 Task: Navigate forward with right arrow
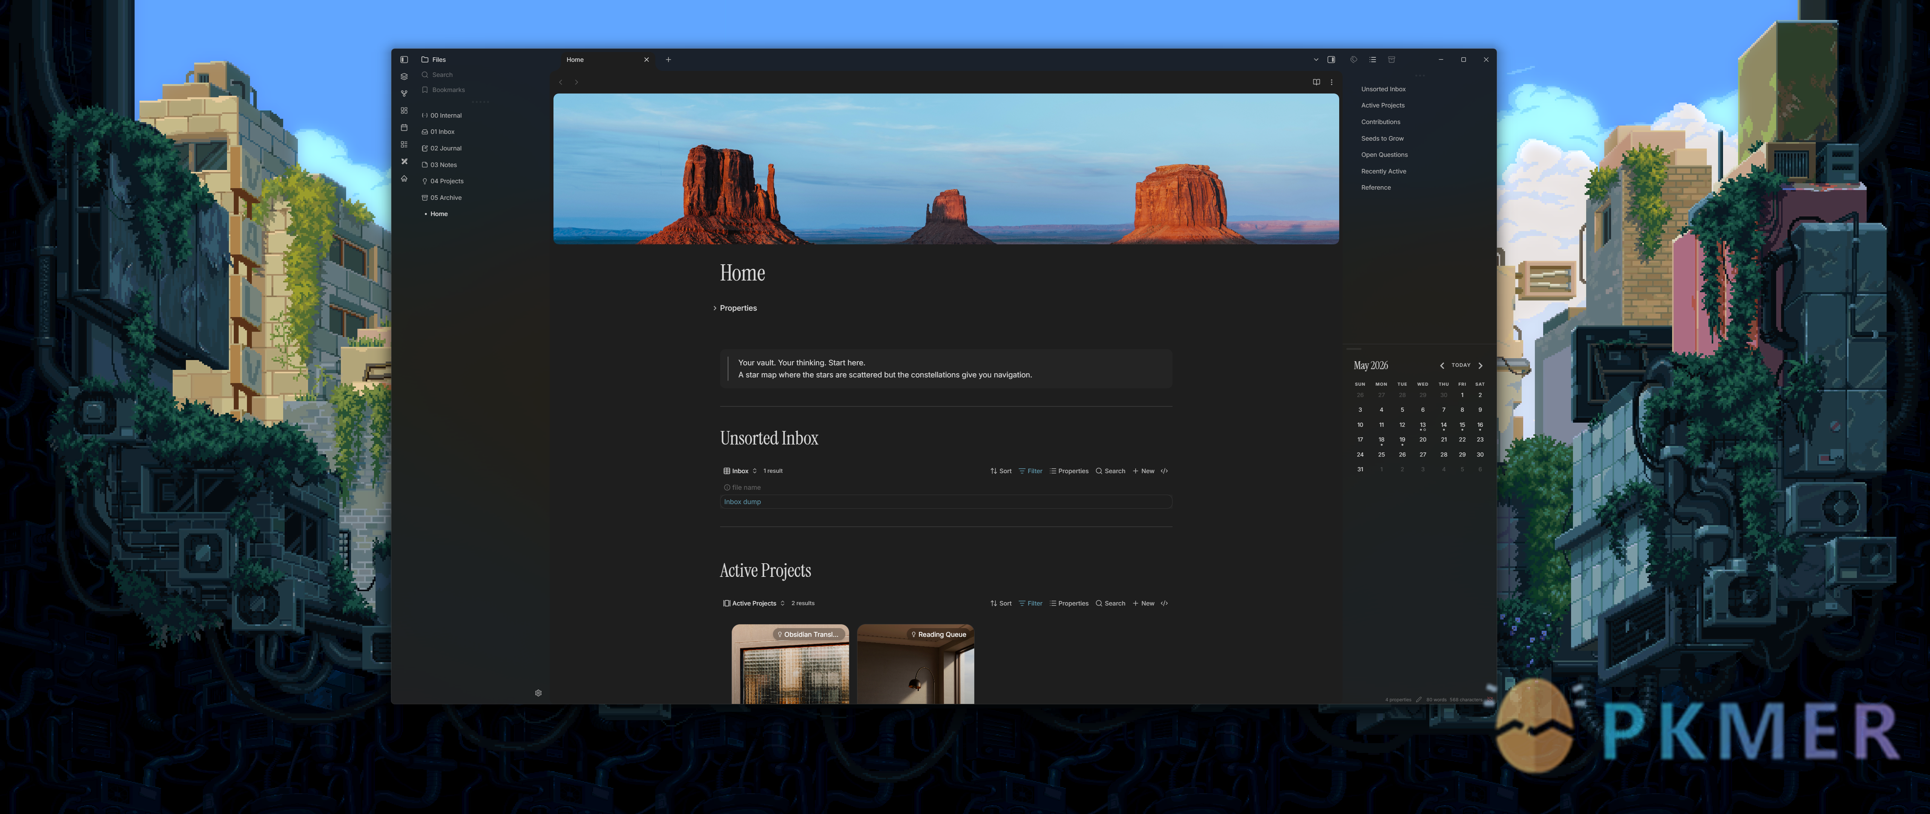pyautogui.click(x=576, y=83)
